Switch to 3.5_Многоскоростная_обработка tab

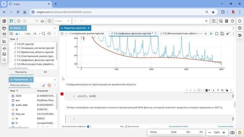tap(181, 33)
